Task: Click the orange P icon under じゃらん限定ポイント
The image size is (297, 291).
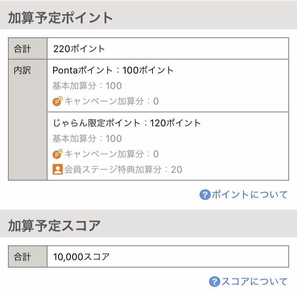Action: pos(57,154)
